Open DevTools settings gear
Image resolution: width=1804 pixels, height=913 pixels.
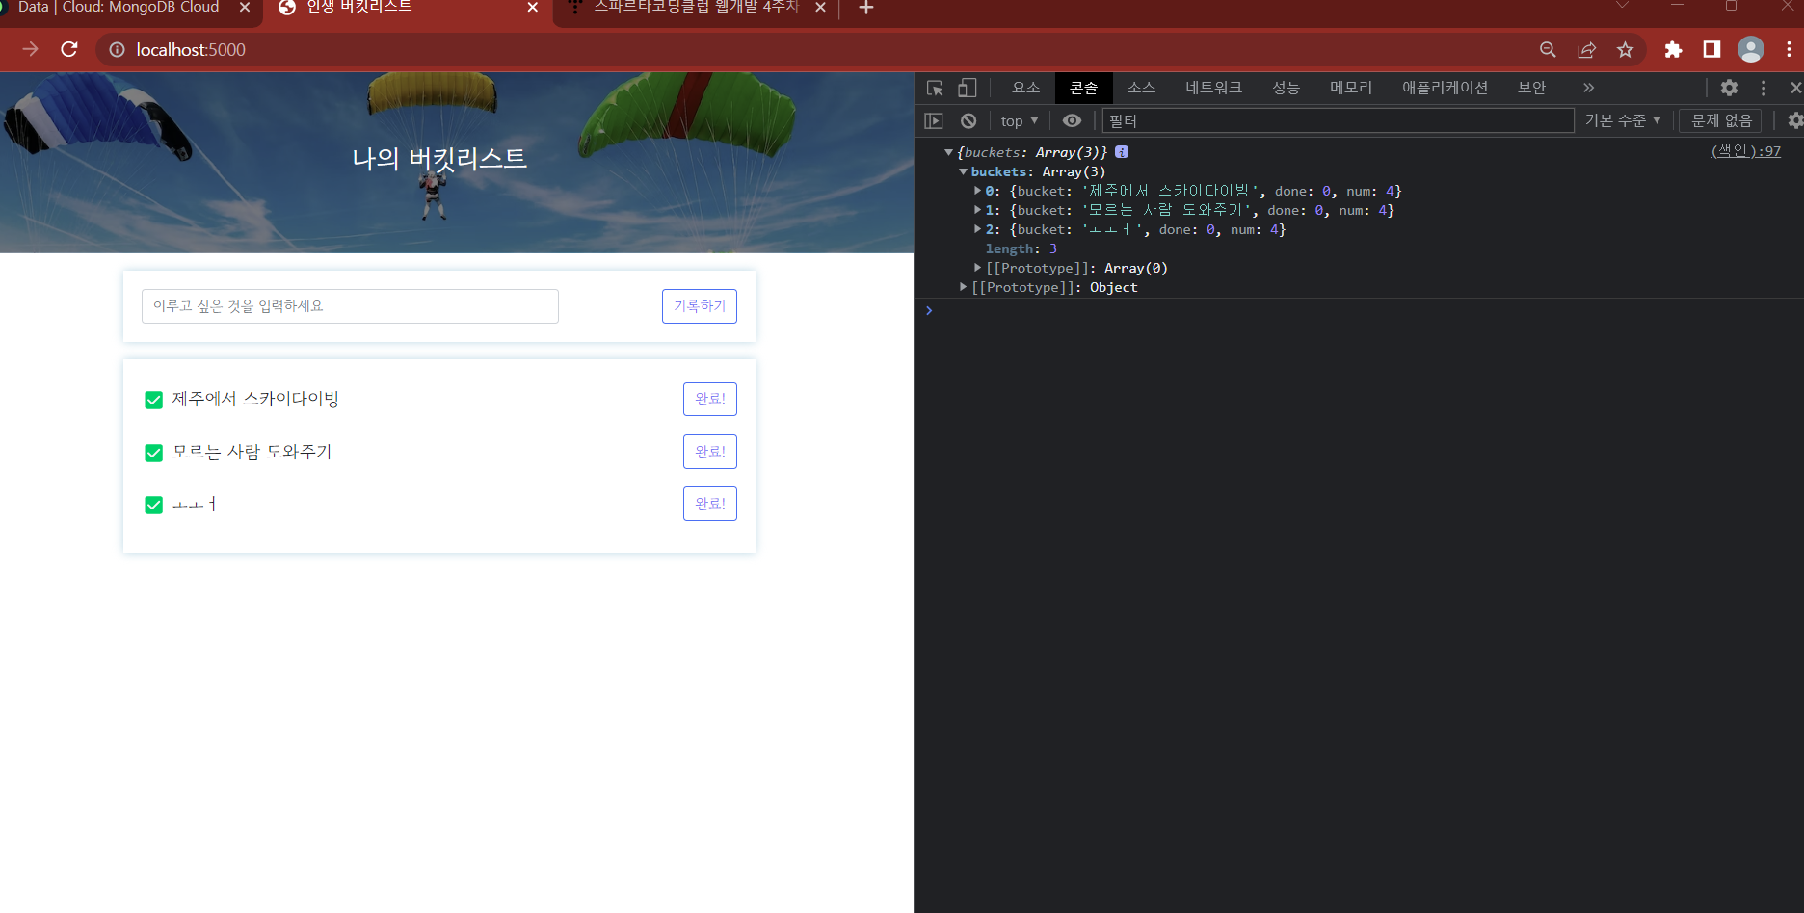click(1729, 88)
